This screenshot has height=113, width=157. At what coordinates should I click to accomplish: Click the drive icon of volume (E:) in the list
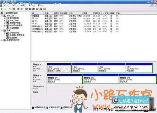(x=33, y=21)
